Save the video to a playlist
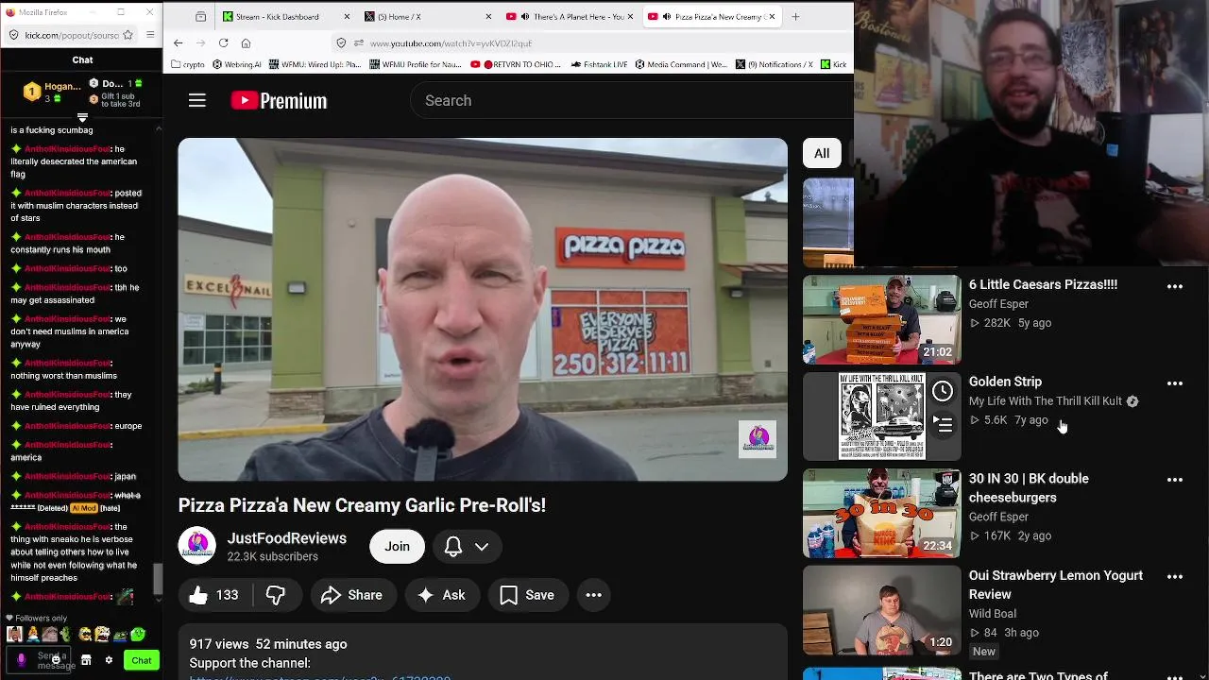Screen dimensions: 1209x680 point(528,595)
